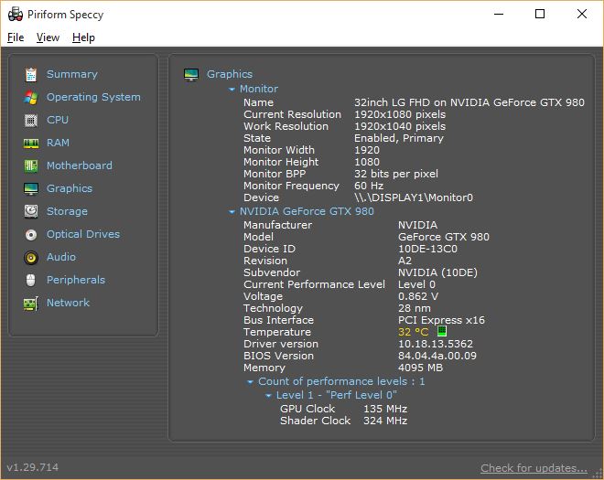Collapse Count of performance levels node
This screenshot has height=480, width=604.
click(250, 382)
